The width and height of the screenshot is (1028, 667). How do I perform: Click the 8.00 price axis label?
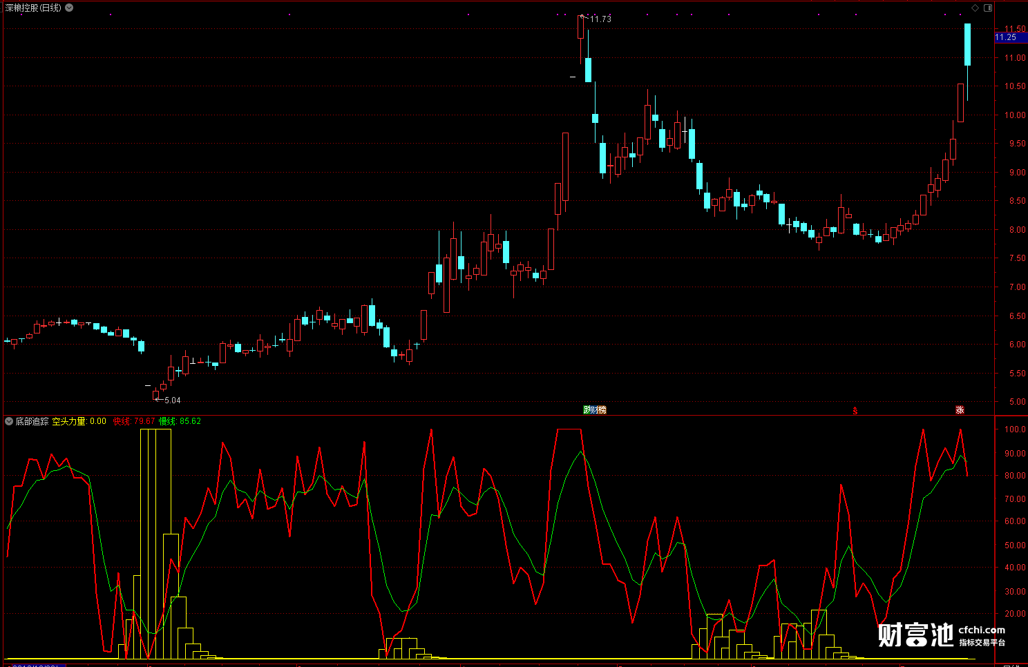tap(1017, 230)
